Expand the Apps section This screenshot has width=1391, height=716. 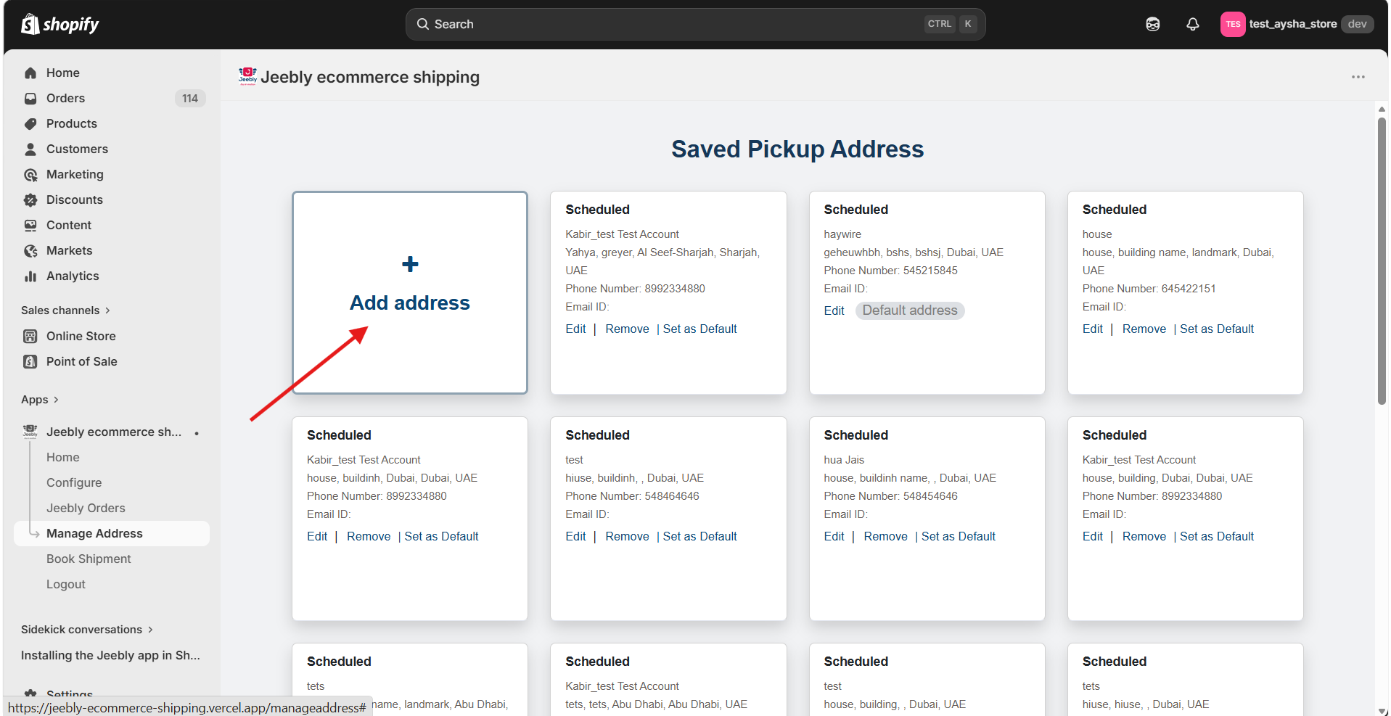[40, 399]
